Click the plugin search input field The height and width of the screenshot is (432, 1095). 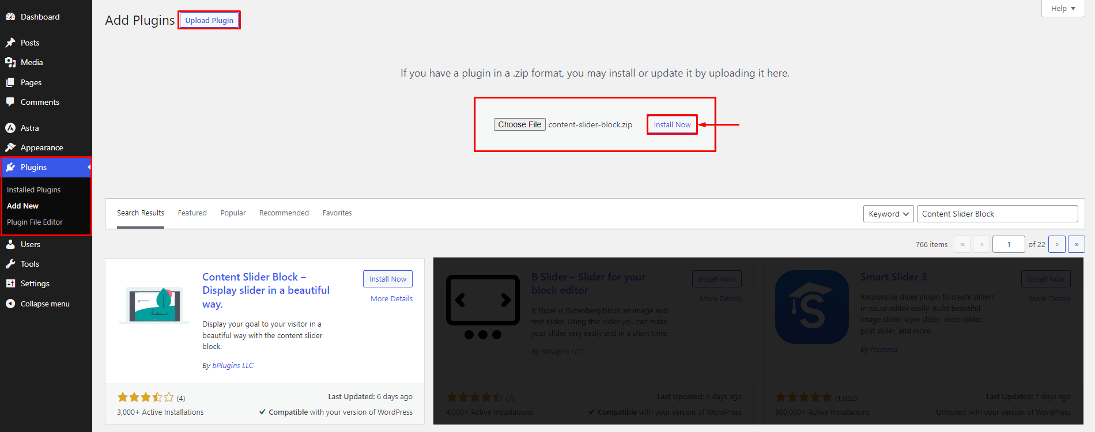997,214
